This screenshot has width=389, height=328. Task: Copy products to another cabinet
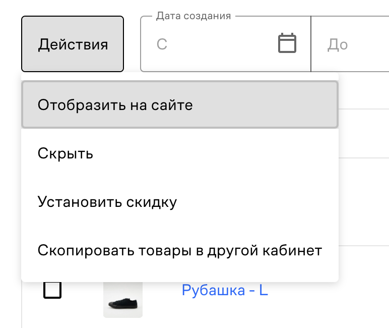pos(179,251)
